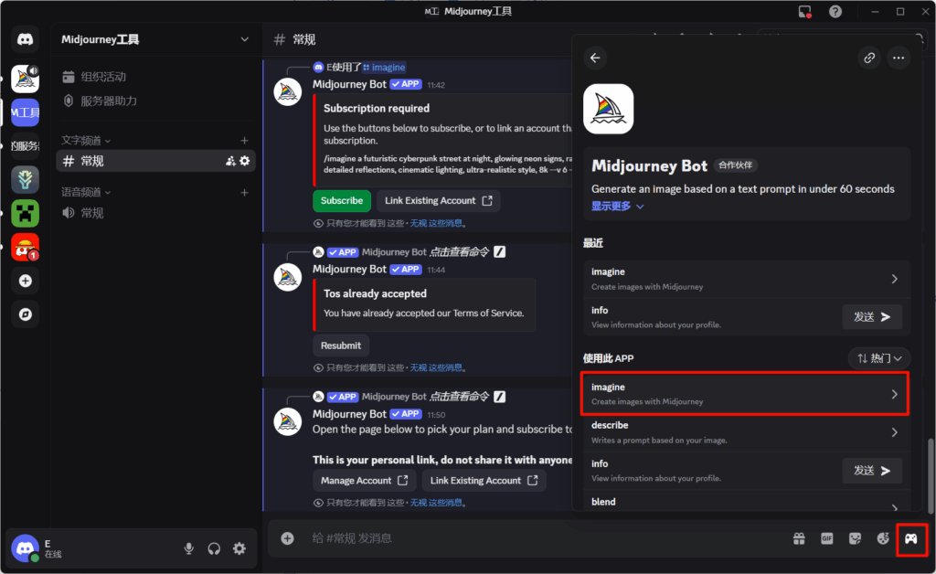Select the #常规 text channel
Image resolution: width=936 pixels, height=574 pixels.
coord(155,161)
